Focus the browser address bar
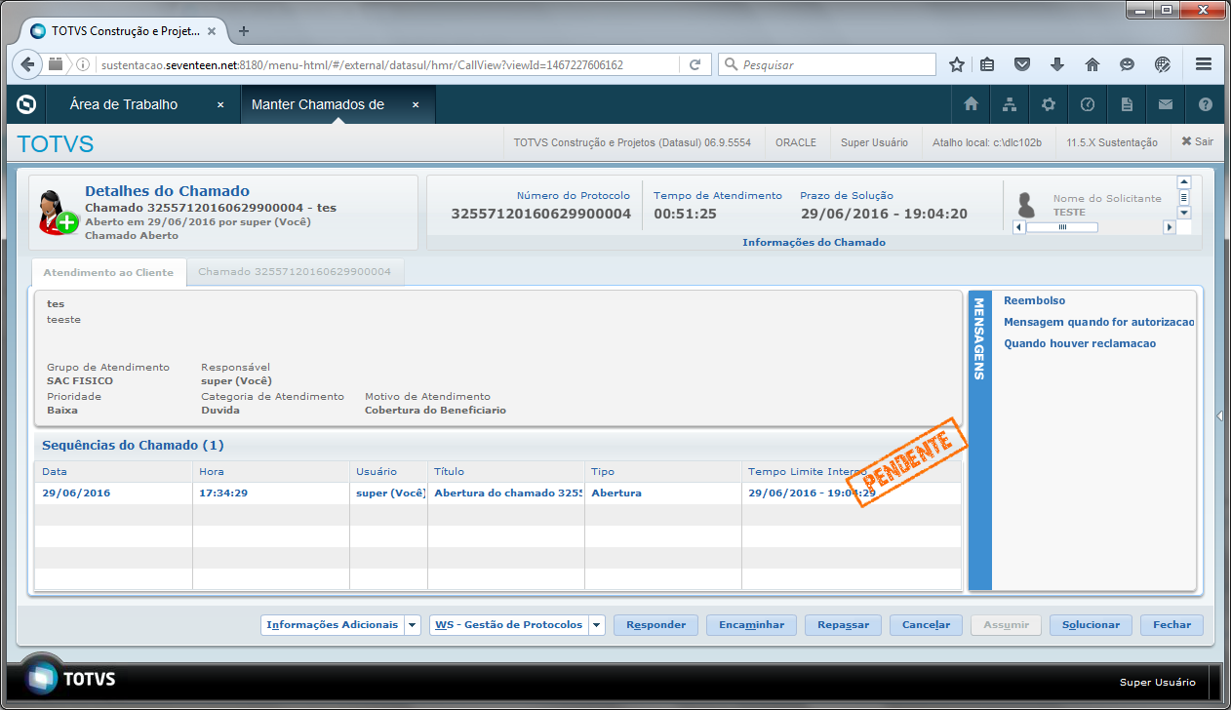The height and width of the screenshot is (710, 1231). [x=387, y=64]
